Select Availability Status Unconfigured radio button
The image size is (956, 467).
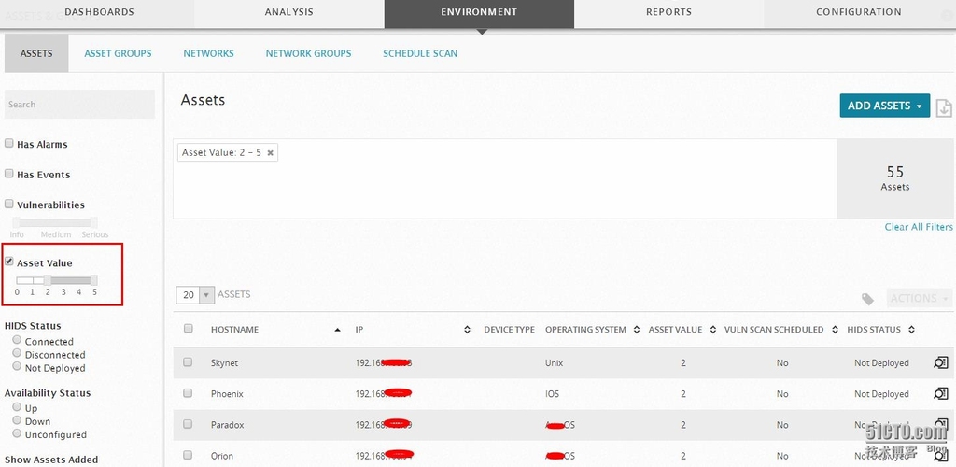click(x=17, y=434)
